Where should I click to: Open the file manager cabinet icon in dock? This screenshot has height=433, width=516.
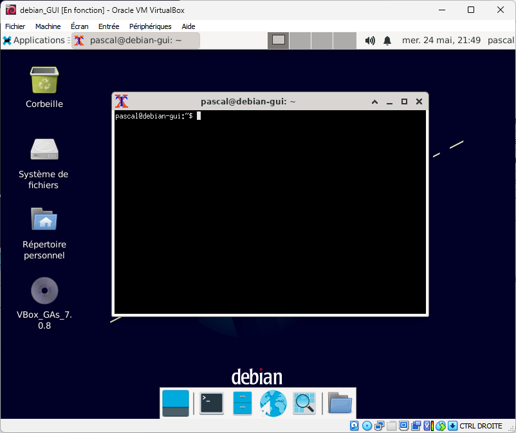coord(242,403)
